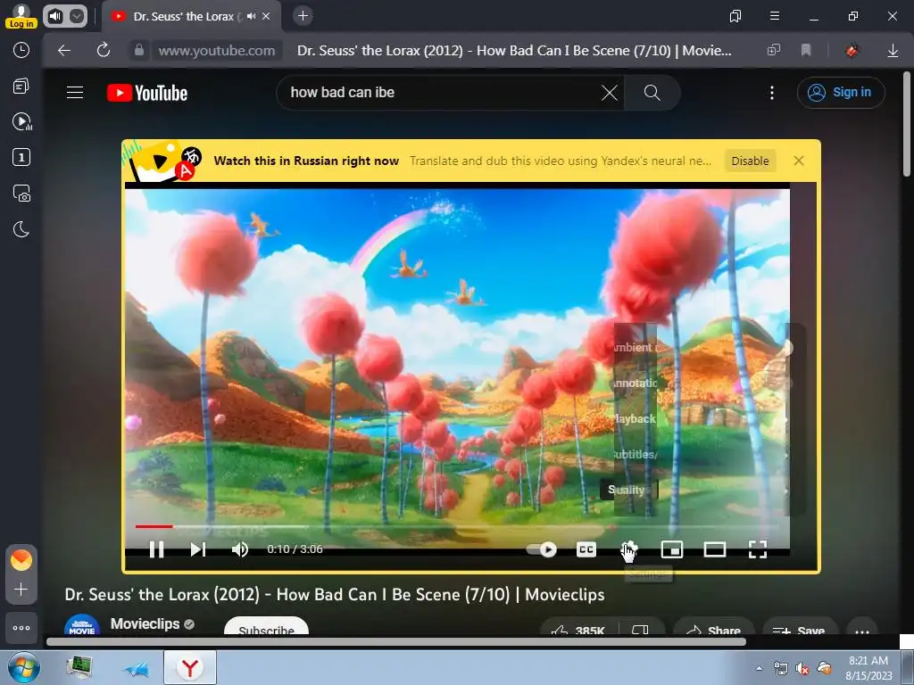
Task: Go back to previous page
Action: tap(64, 51)
